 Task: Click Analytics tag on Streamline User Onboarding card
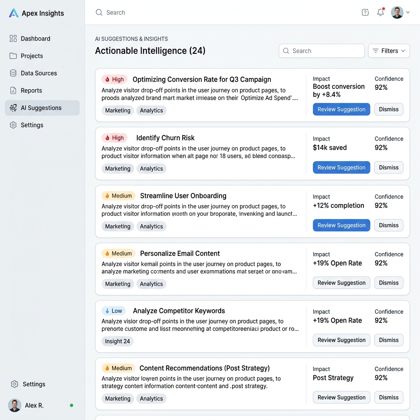(151, 226)
